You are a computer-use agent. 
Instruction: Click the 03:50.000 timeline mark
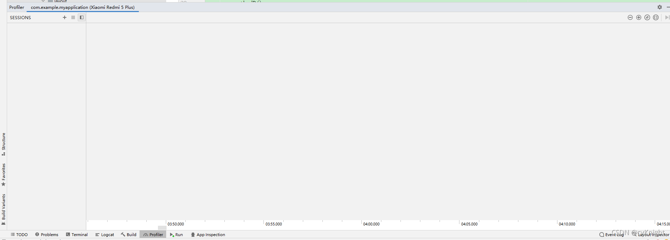coord(176,224)
